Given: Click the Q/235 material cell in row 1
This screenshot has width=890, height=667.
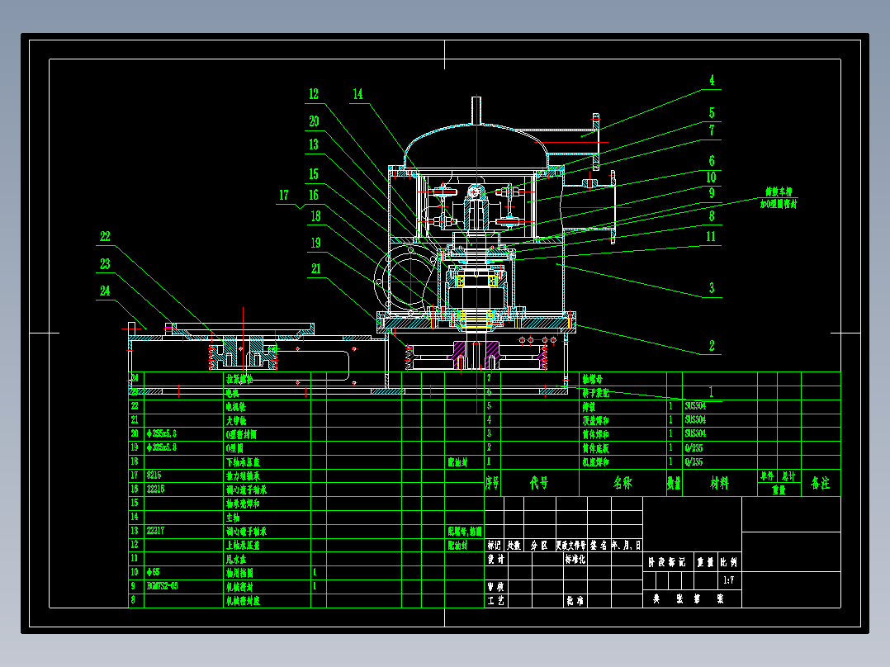Looking at the screenshot, I should (694, 462).
